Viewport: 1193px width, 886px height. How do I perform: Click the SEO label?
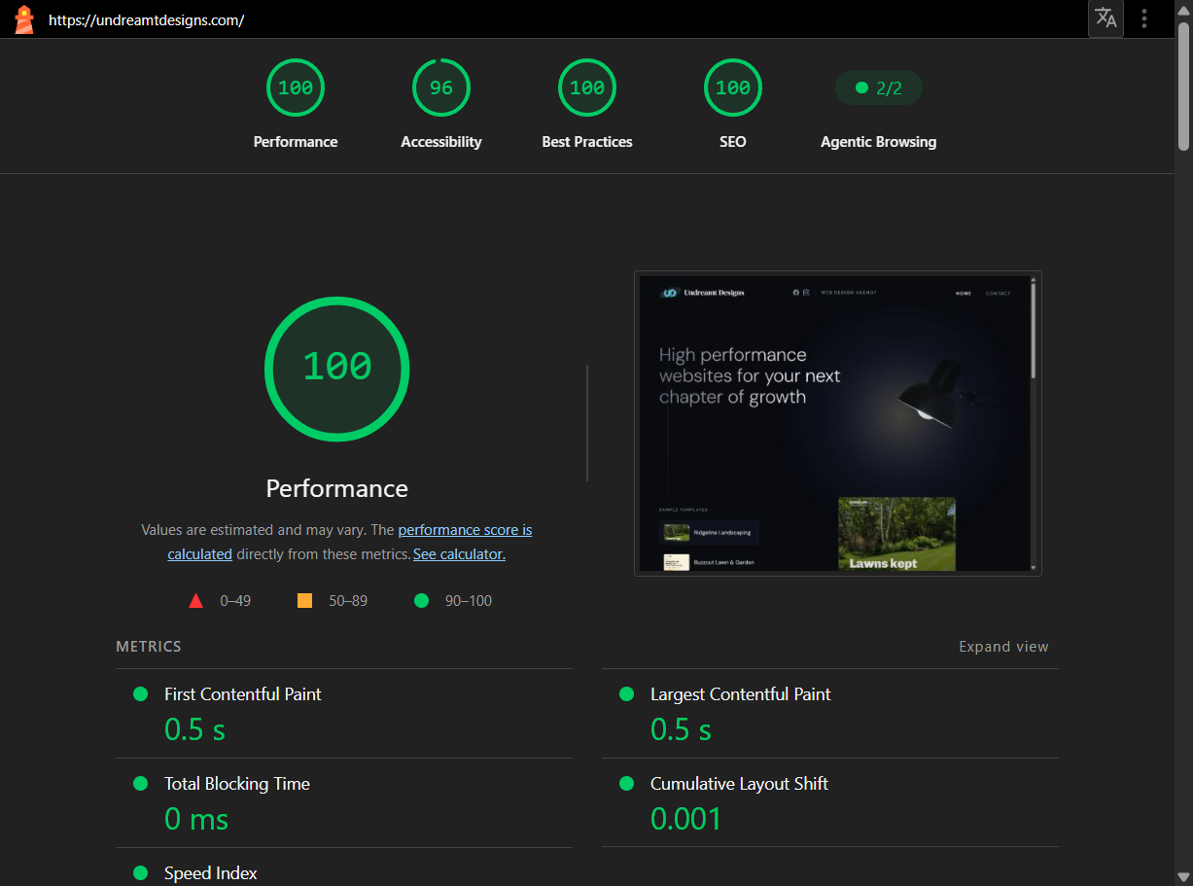[733, 142]
